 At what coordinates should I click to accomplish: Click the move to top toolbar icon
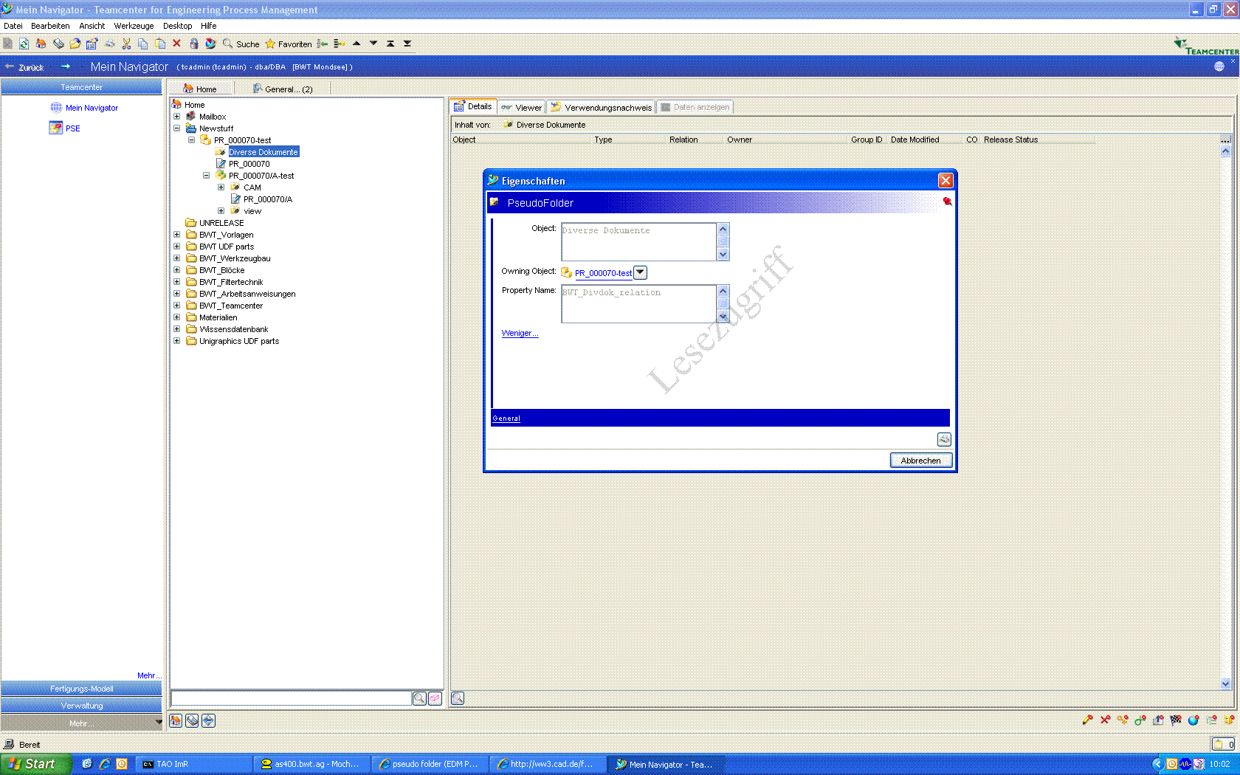tap(390, 44)
